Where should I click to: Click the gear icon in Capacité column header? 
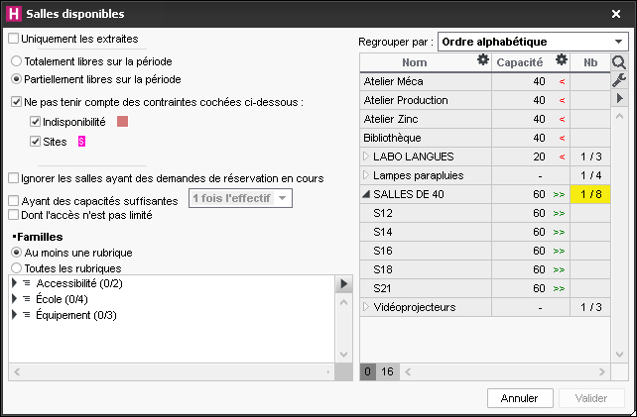click(561, 60)
